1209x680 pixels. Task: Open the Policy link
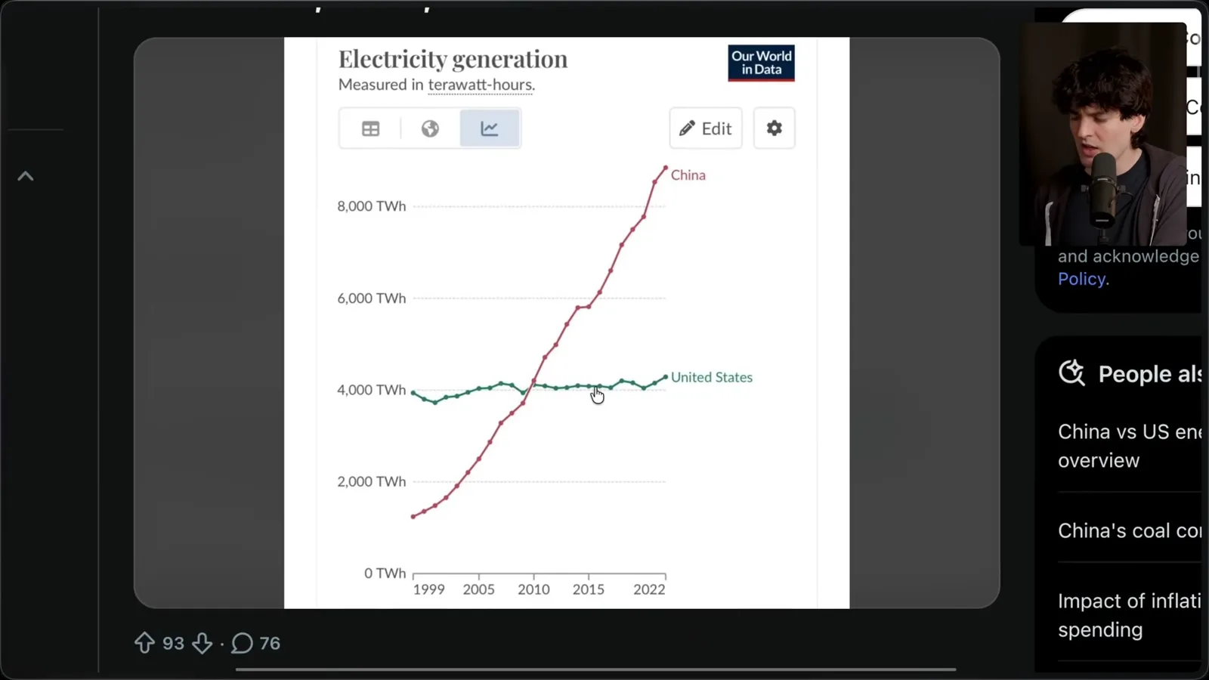pyautogui.click(x=1082, y=279)
